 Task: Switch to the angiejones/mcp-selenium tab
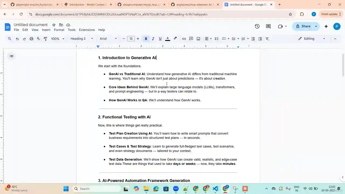coord(195,5)
